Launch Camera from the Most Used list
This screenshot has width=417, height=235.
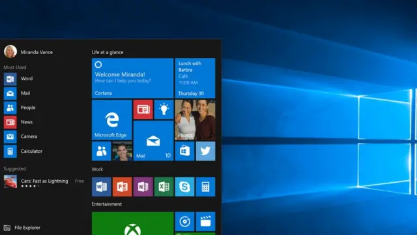point(20,136)
